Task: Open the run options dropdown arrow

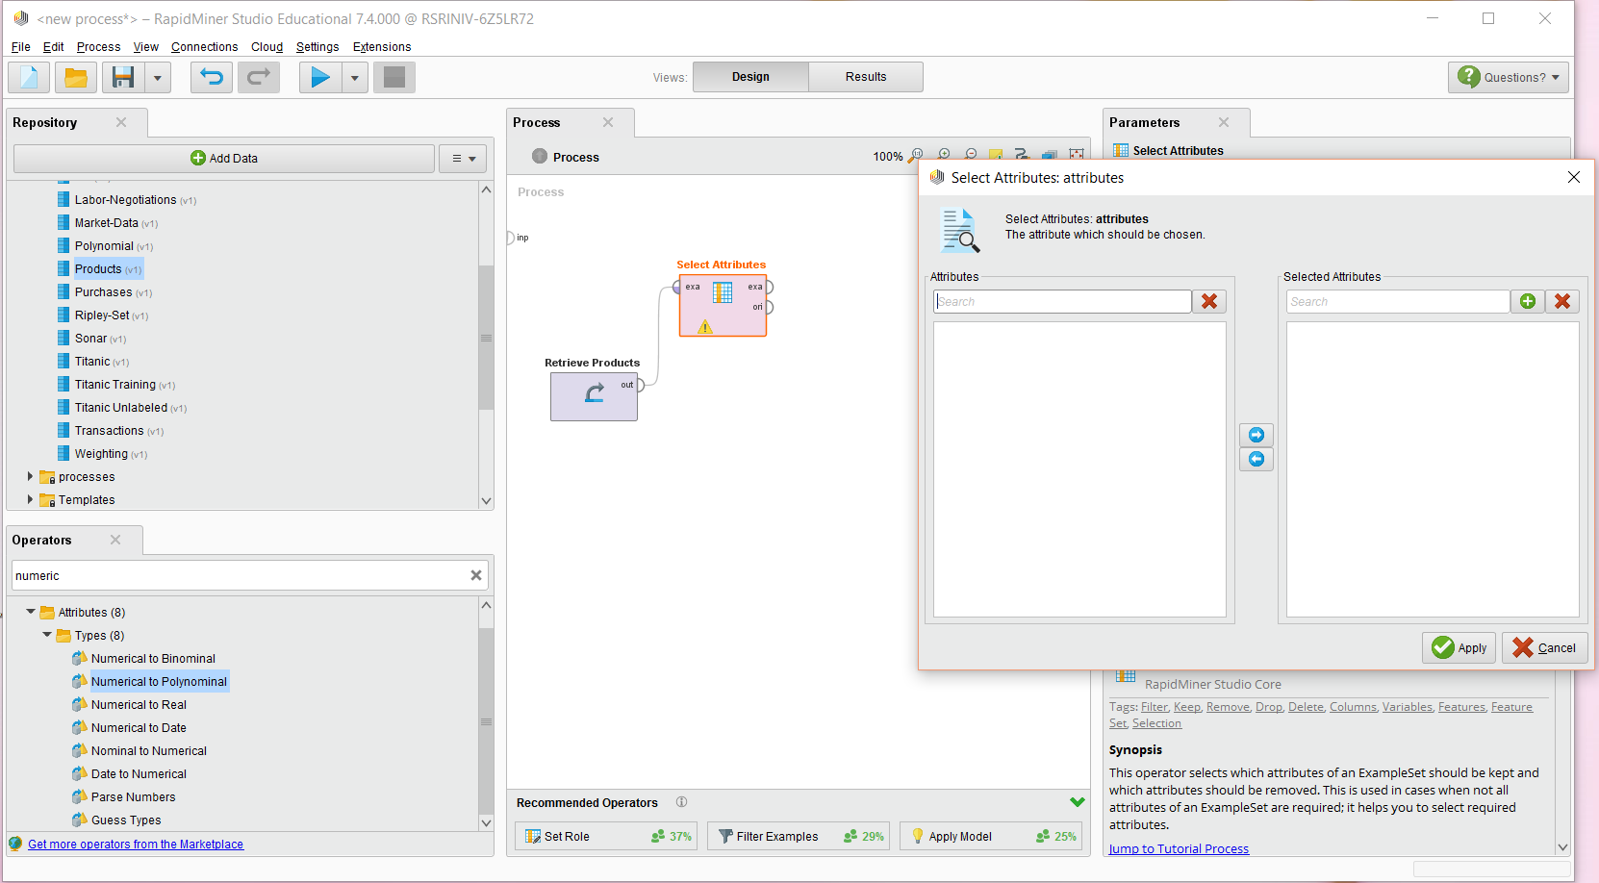Action: (x=355, y=77)
